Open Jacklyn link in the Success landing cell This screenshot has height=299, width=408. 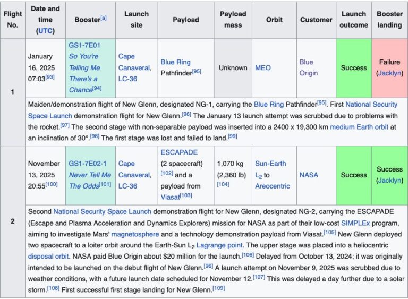click(389, 181)
